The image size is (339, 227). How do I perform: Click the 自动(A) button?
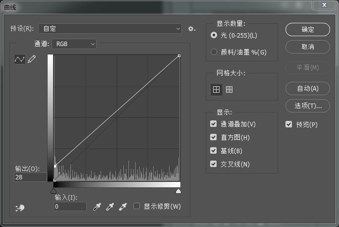(x=308, y=88)
